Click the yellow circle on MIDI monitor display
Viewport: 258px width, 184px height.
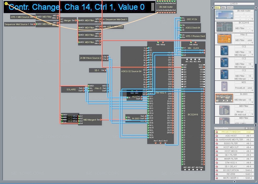click(6, 4)
